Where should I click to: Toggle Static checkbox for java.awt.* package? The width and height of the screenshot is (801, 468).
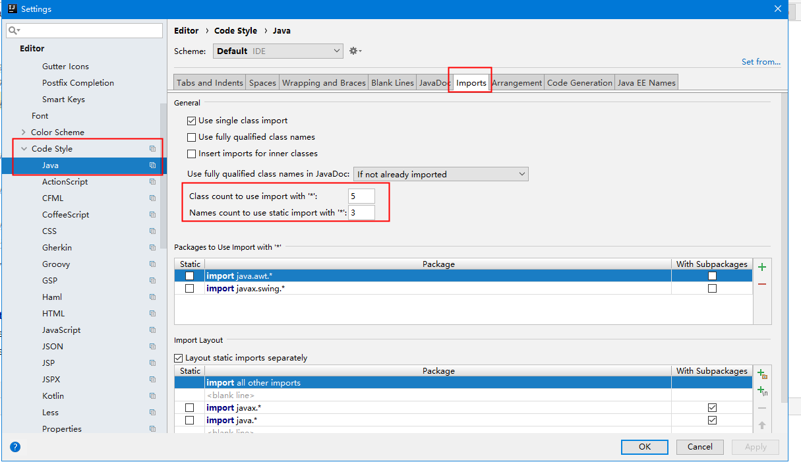190,276
